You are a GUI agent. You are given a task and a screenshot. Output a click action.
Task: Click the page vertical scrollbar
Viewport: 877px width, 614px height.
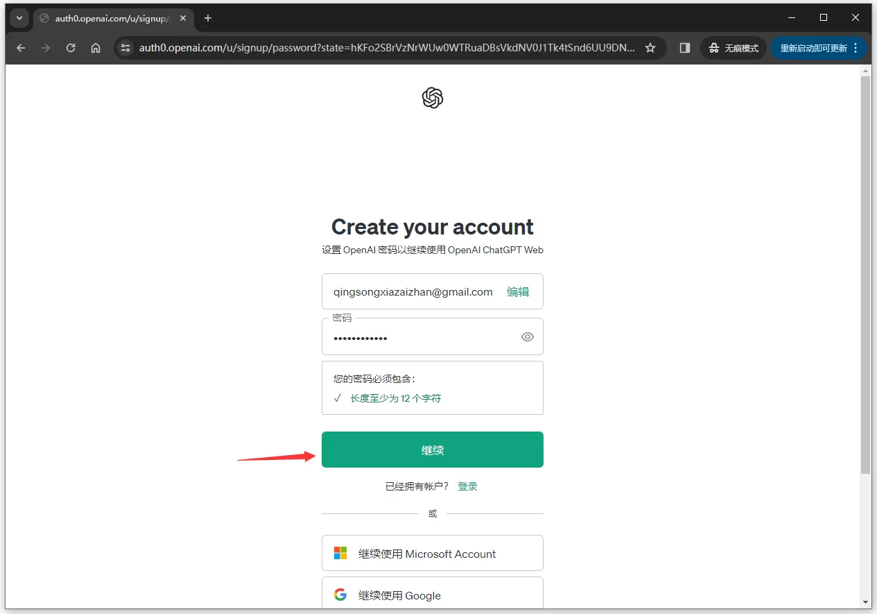[865, 275]
